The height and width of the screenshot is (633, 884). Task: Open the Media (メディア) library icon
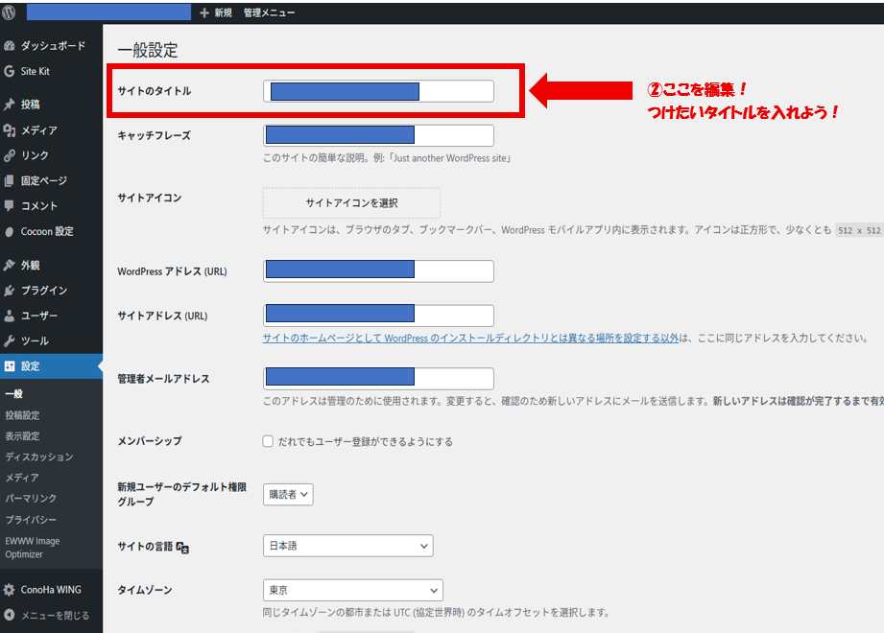point(10,130)
